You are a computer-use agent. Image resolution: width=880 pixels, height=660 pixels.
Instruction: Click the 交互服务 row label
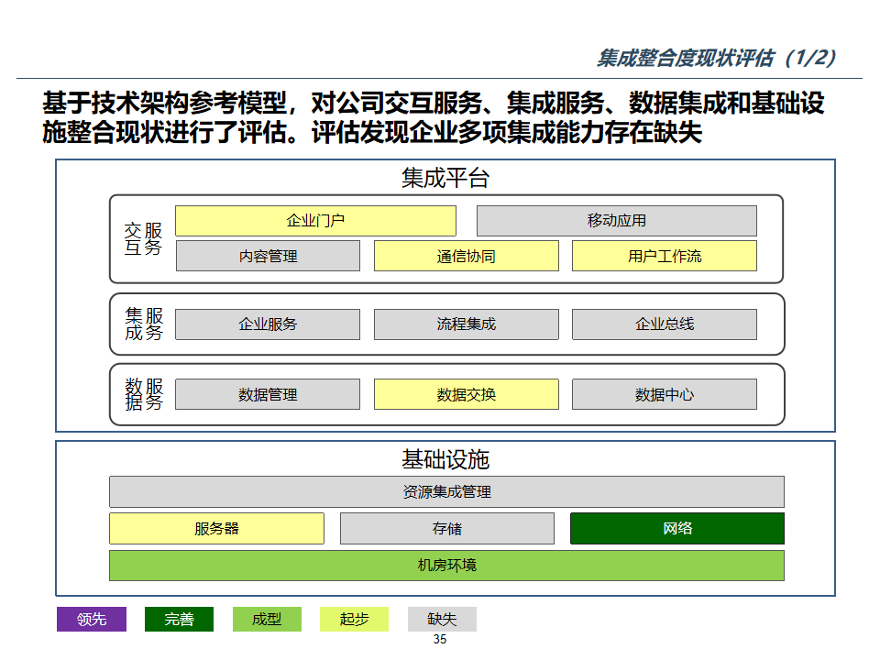pos(143,239)
